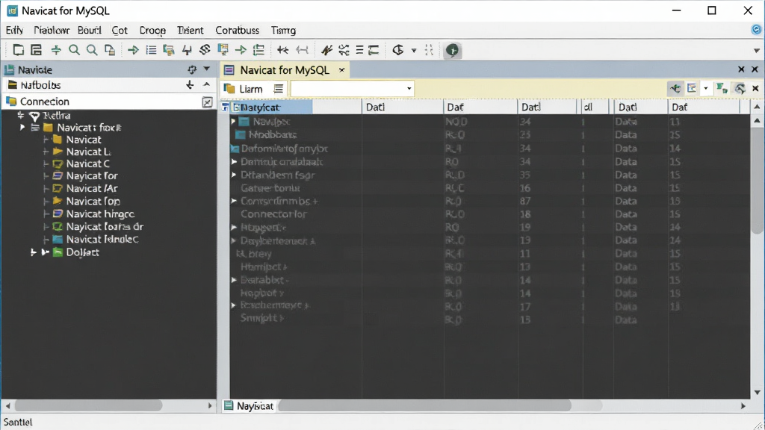The height and width of the screenshot is (430, 765).
Task: Open the dropdown arrow beside the circle icon
Action: coord(414,50)
